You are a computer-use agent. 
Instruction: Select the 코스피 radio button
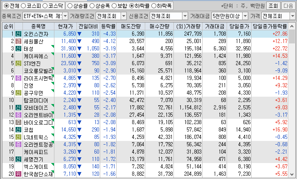pyautogui.click(x=23, y=6)
